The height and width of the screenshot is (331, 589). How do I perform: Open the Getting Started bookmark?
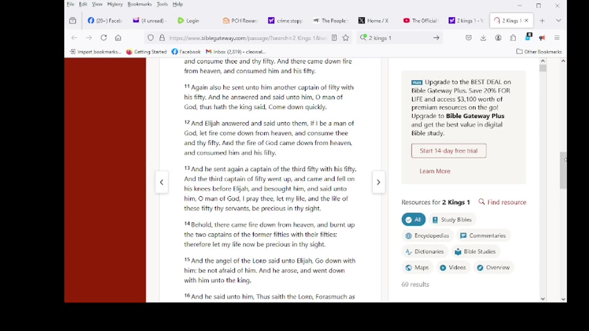(146, 52)
